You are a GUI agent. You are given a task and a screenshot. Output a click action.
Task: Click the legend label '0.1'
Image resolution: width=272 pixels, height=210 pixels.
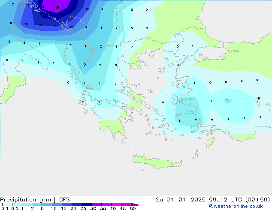[x=5, y=208]
